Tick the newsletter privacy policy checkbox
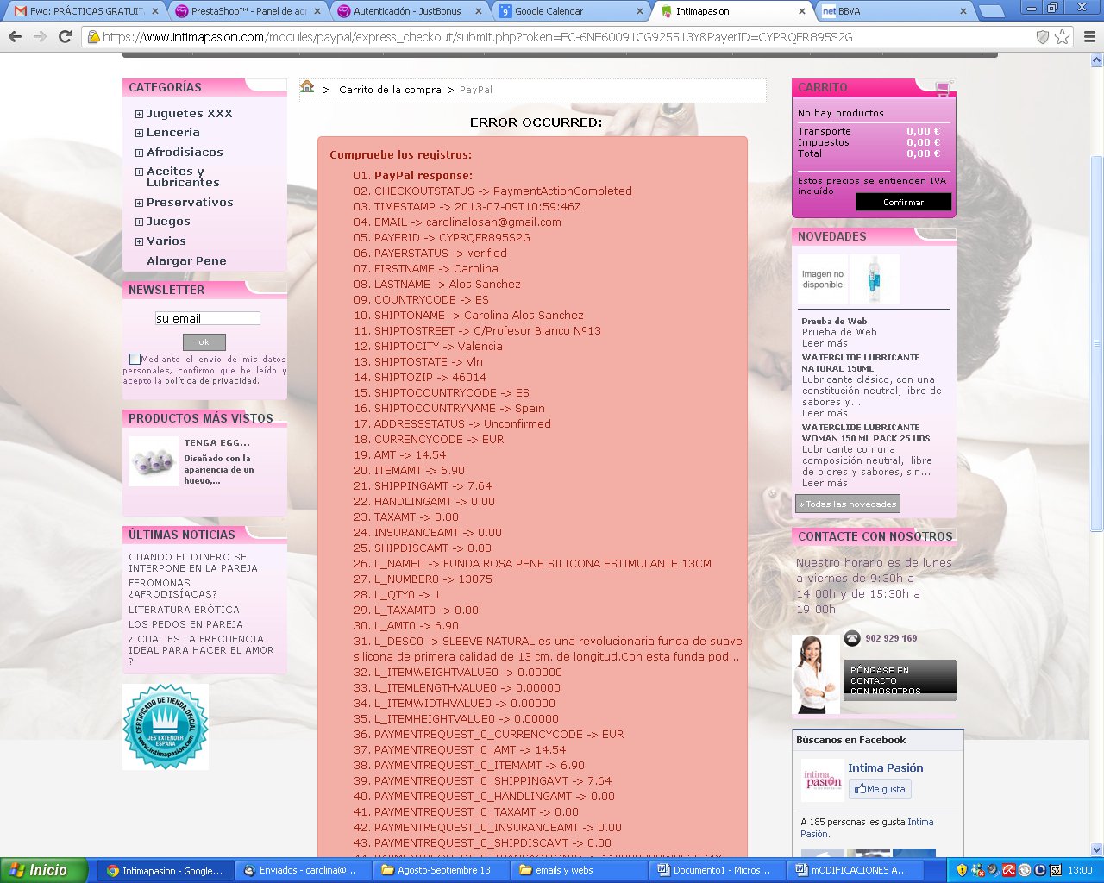This screenshot has height=883, width=1104. 135,359
